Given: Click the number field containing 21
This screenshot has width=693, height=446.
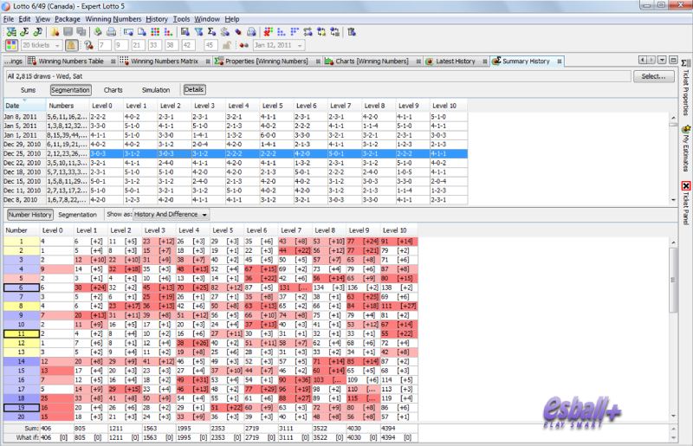Looking at the screenshot, I should tap(138, 45).
